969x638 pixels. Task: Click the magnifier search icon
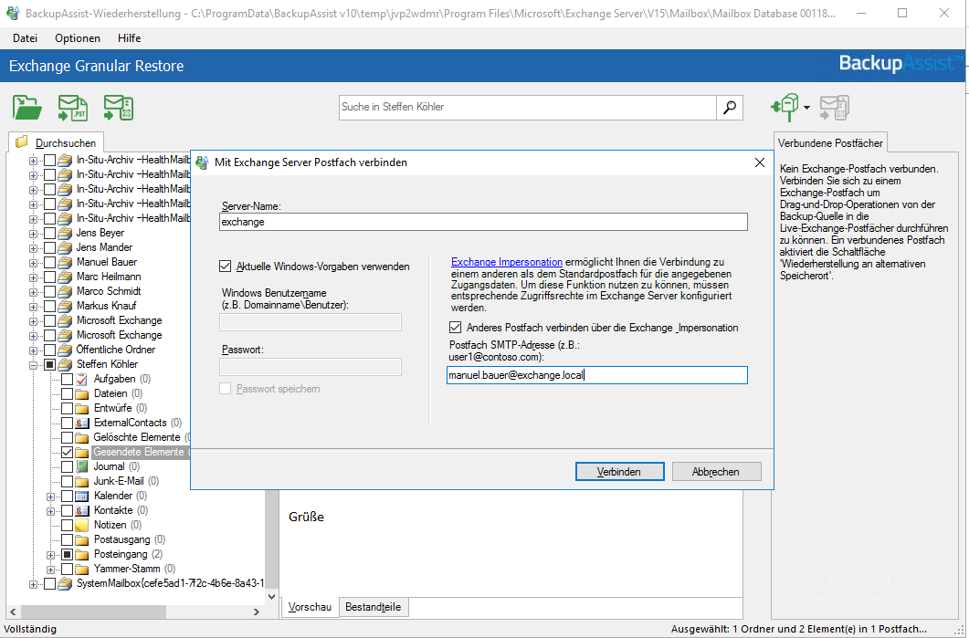729,108
